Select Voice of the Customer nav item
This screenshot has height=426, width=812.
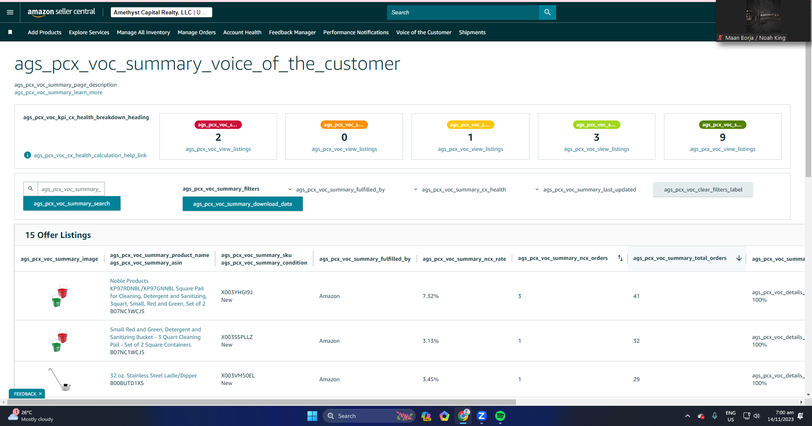(x=424, y=33)
